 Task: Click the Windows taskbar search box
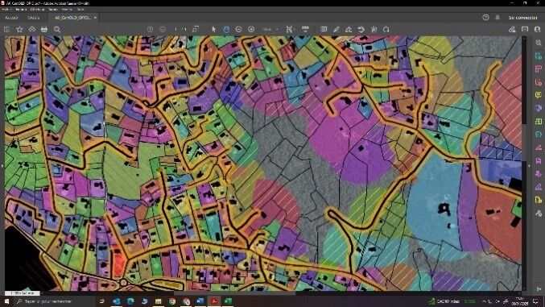click(x=54, y=301)
